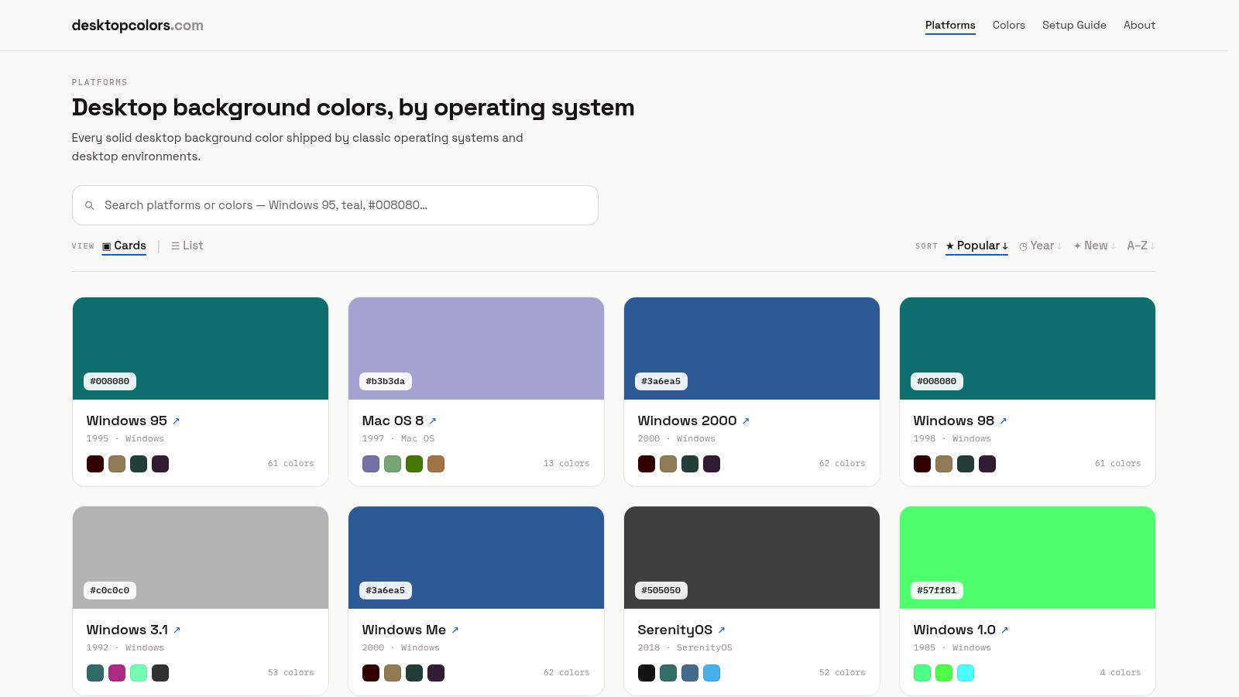Image resolution: width=1239 pixels, height=697 pixels.
Task: Switch to List view
Action: tap(187, 245)
